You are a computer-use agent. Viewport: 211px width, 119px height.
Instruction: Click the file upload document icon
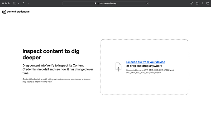point(118,67)
